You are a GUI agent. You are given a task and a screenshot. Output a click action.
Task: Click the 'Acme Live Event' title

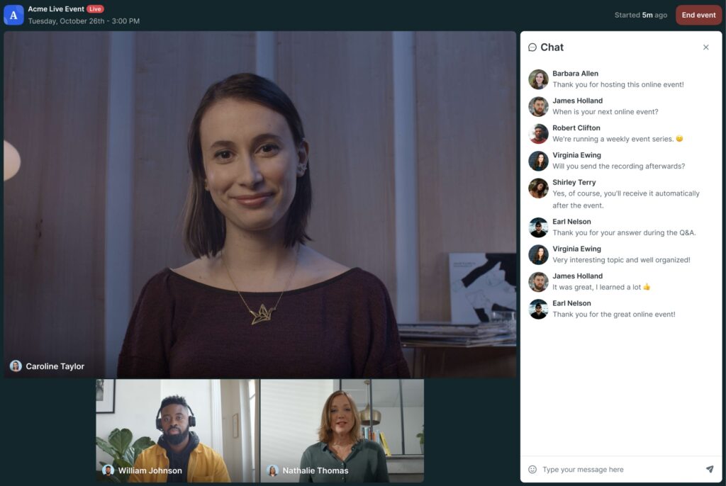point(56,9)
